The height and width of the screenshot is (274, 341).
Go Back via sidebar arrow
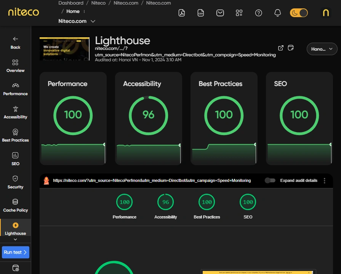(x=16, y=43)
